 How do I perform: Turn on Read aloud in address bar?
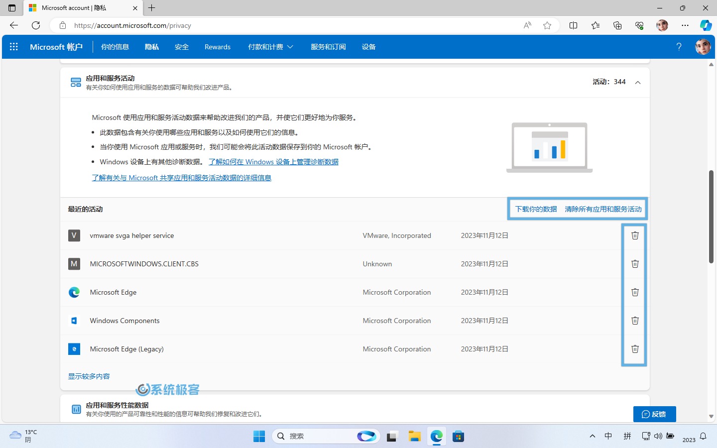click(x=527, y=25)
